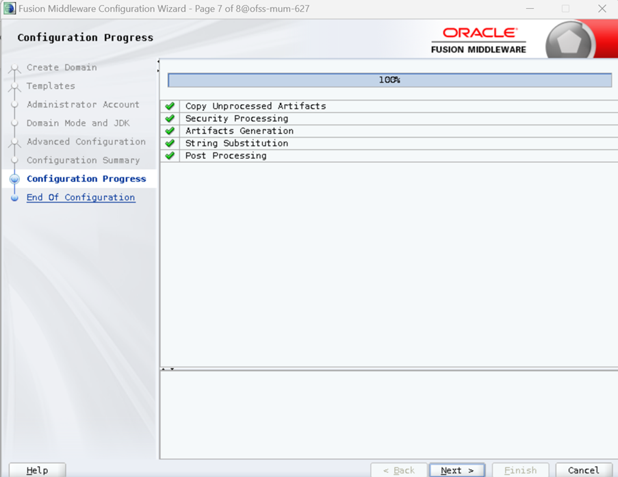
Task: Click green checkmark beside String Substitution
Action: 170,143
